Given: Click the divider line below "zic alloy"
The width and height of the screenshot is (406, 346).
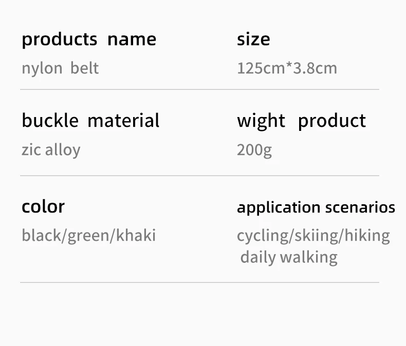Looking at the screenshot, I should tap(199, 176).
